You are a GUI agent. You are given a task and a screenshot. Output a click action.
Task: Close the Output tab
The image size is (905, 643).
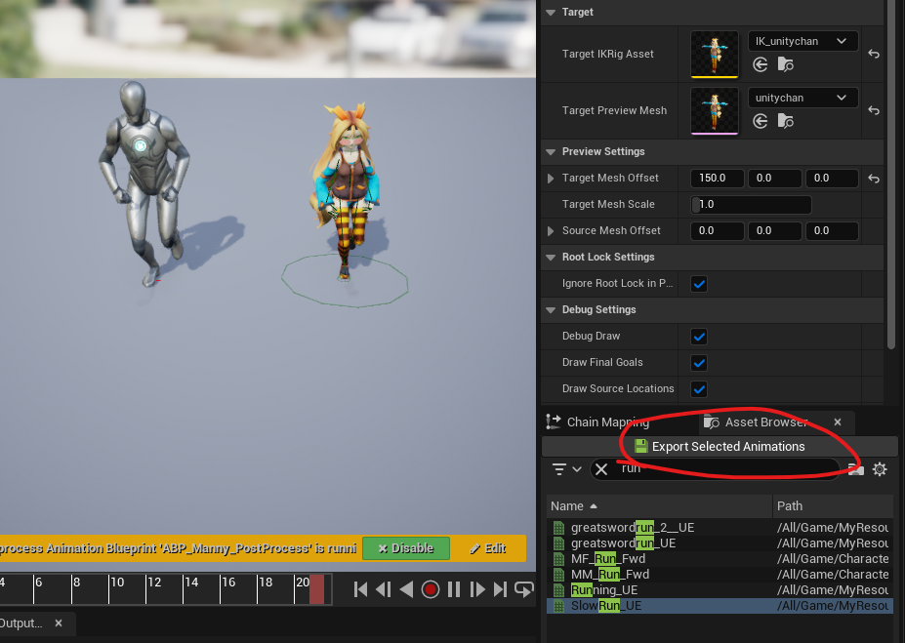(x=59, y=623)
